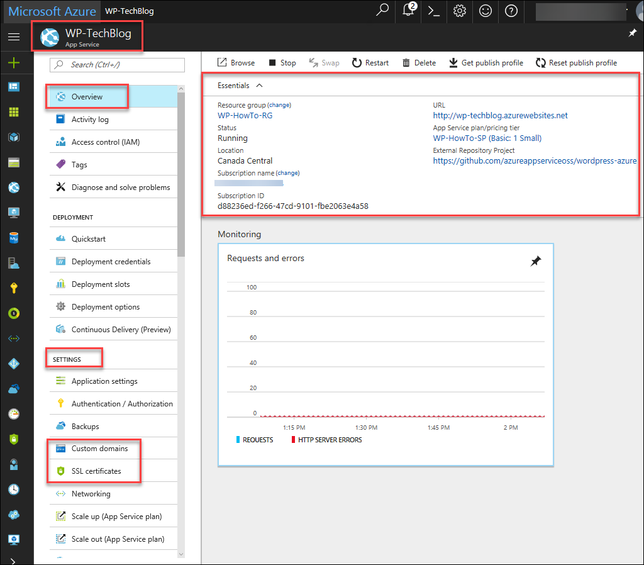Click scroll up arrow of resource menu
This screenshot has height=565, width=644.
pos(181,89)
